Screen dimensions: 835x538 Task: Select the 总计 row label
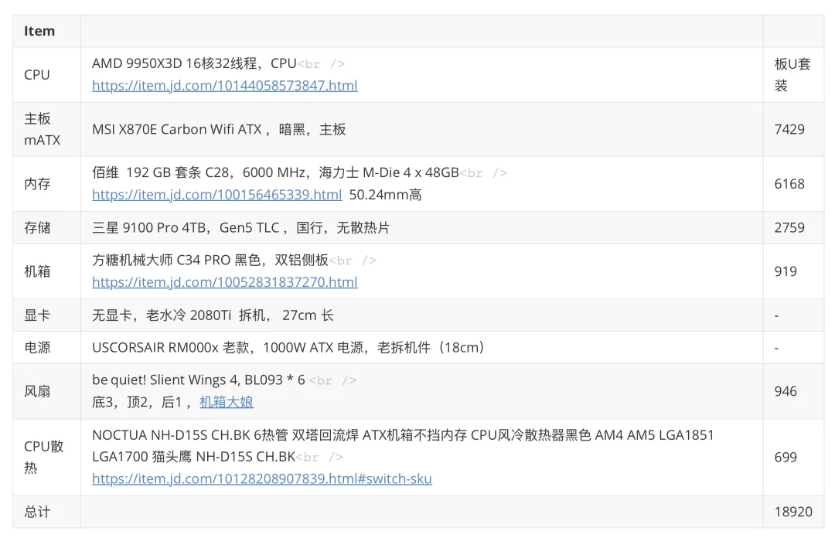click(37, 512)
